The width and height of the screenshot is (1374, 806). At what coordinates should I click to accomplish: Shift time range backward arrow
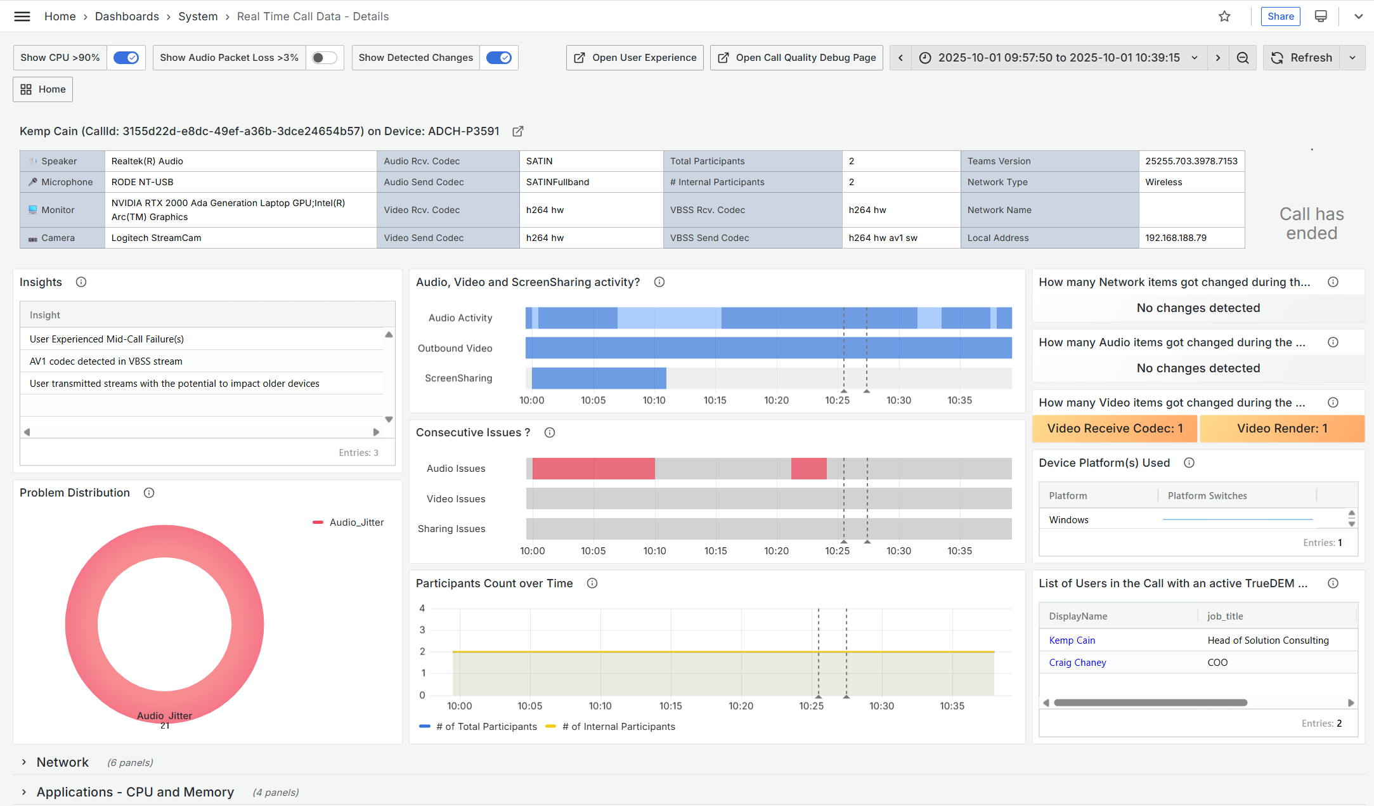900,58
